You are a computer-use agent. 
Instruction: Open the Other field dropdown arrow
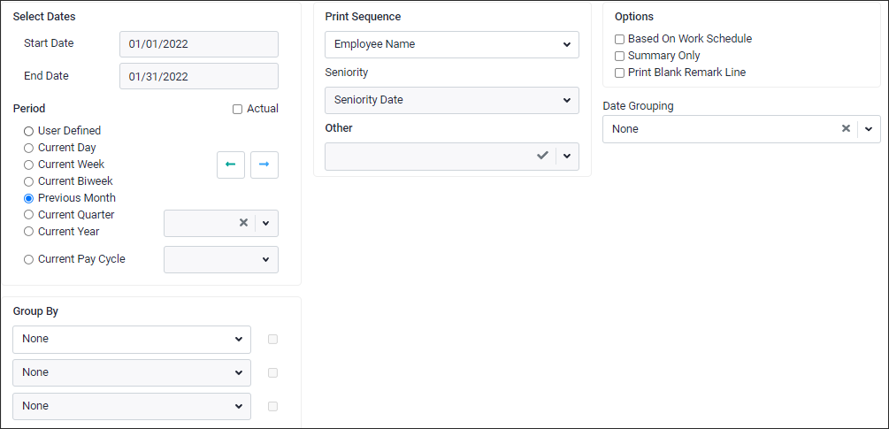(x=567, y=156)
